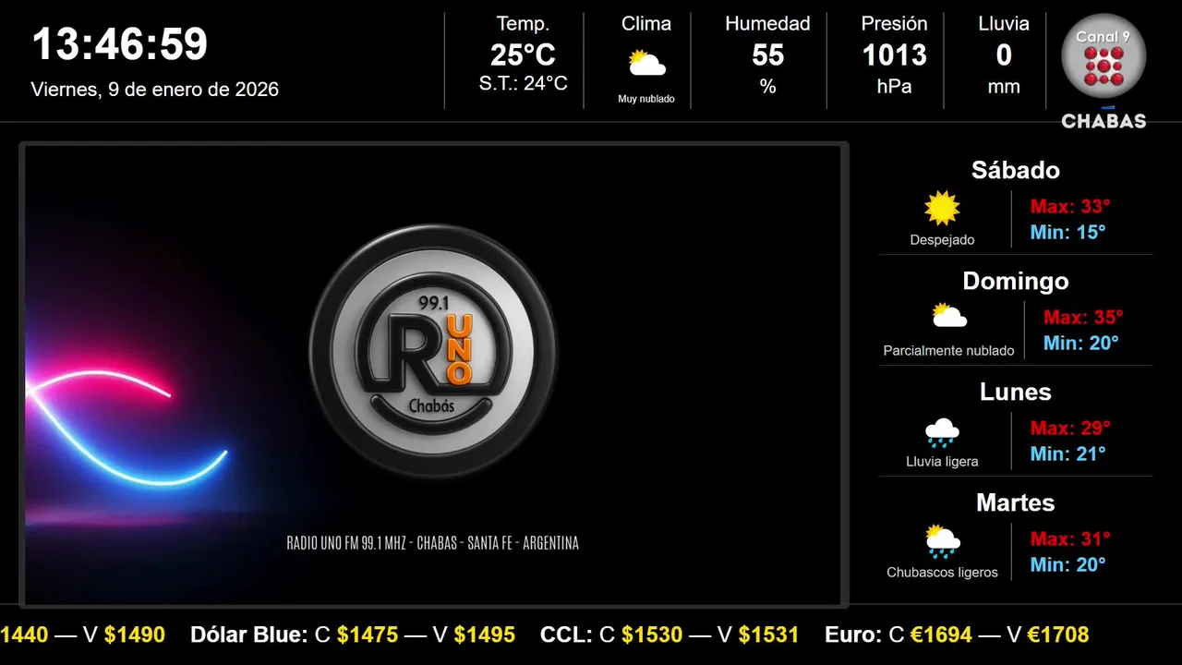
Task: Click the Euro ticker label
Action: (853, 635)
